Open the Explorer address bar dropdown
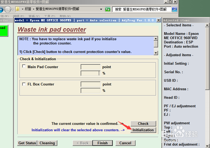The height and width of the screenshot is (148, 210). point(101,9)
